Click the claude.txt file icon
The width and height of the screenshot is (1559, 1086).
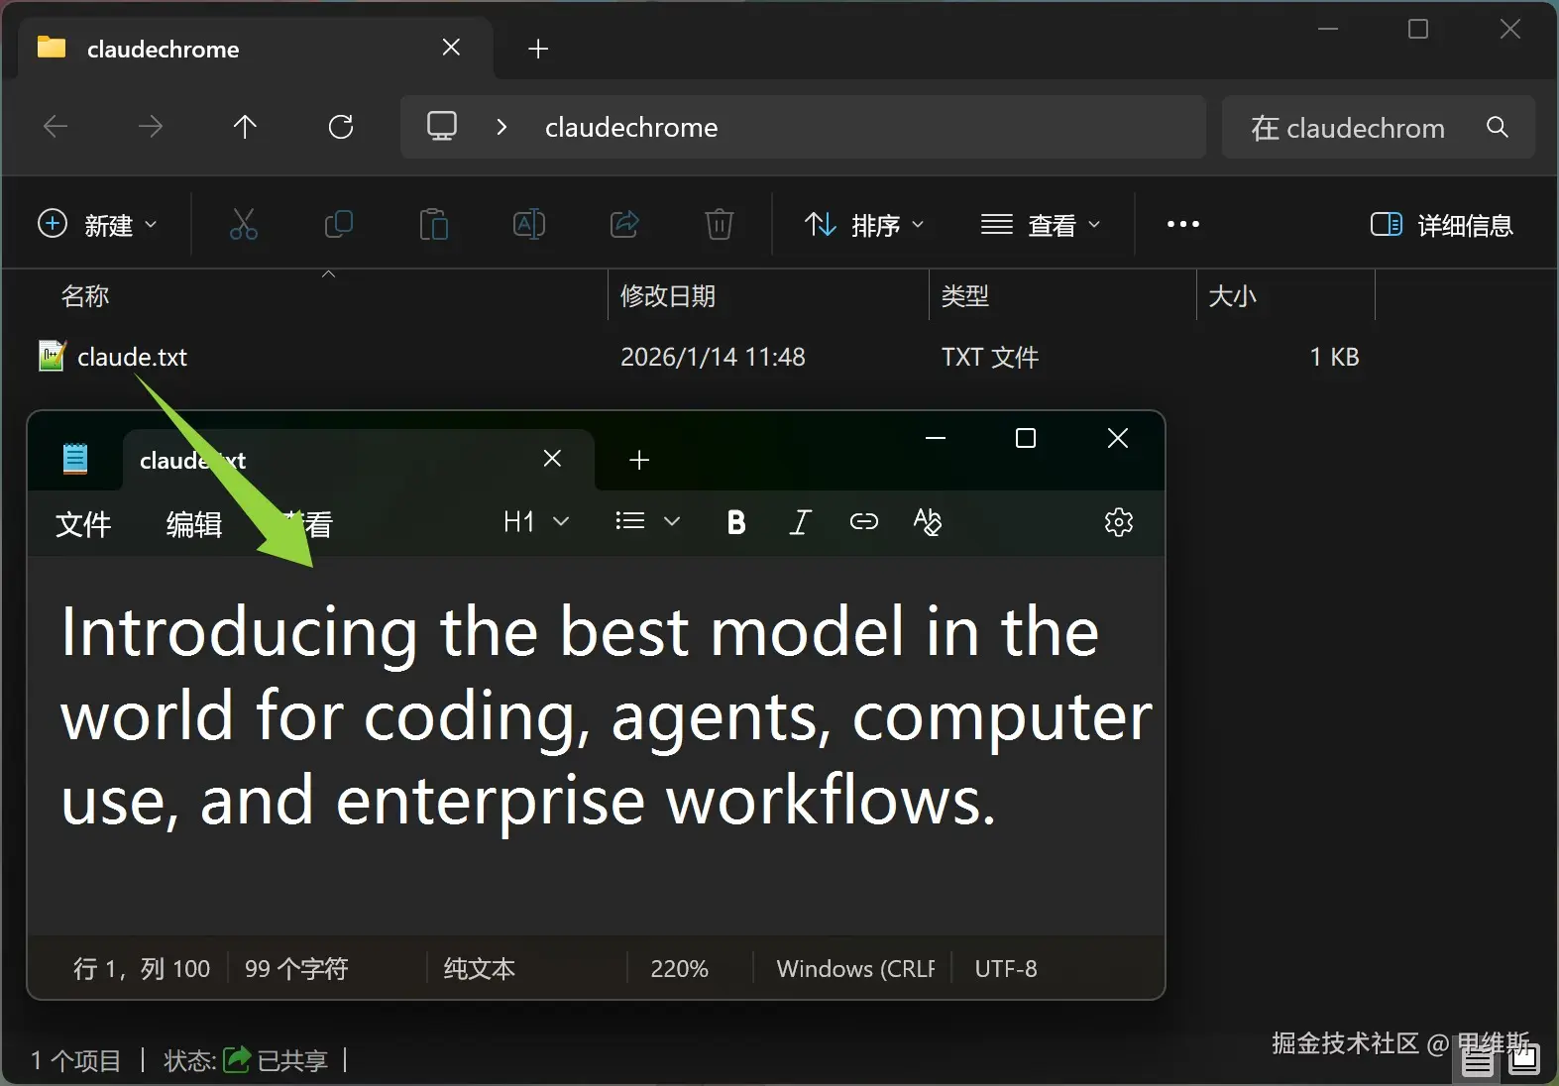[52, 356]
